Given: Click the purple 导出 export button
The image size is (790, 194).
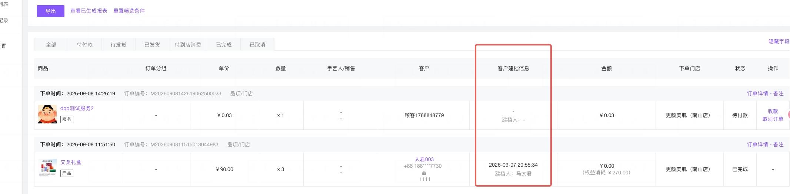Looking at the screenshot, I should 51,11.
